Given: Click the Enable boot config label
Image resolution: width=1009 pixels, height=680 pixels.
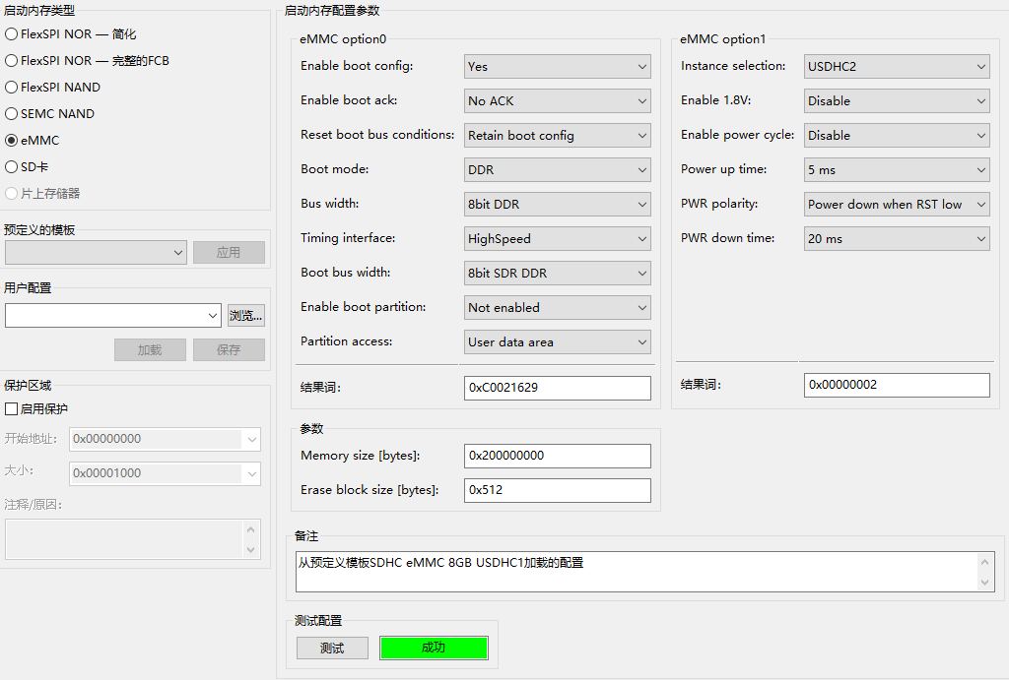Looking at the screenshot, I should (x=357, y=66).
